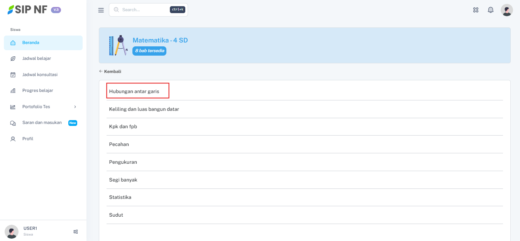This screenshot has width=520, height=241.
Task: Open Jadwal konsultasi page
Action: (40, 75)
